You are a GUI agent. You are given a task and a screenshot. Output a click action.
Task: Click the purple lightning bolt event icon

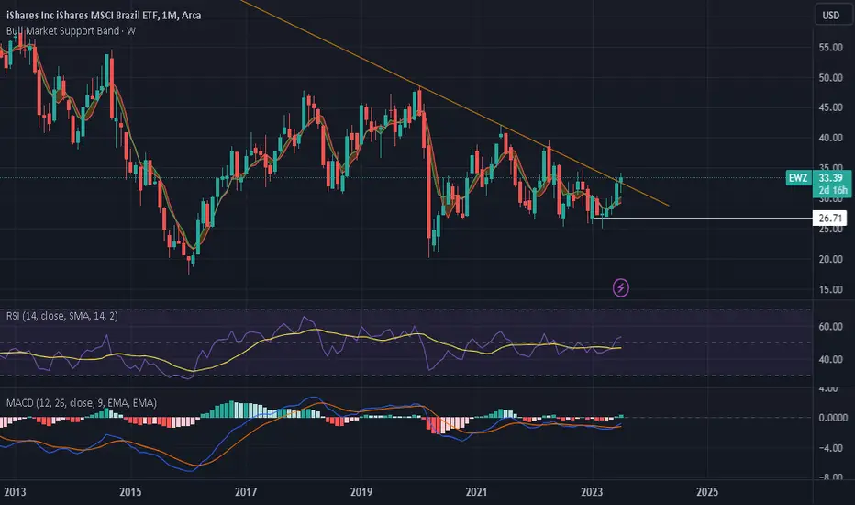pyautogui.click(x=620, y=287)
